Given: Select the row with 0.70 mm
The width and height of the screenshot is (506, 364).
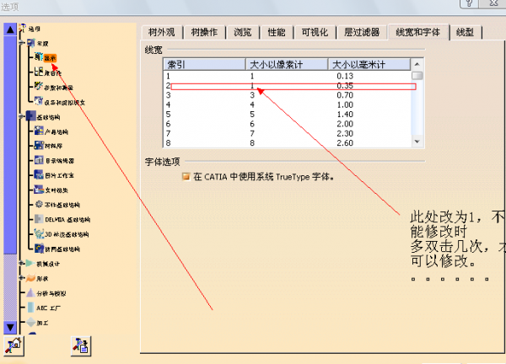Looking at the screenshot, I should (288, 95).
